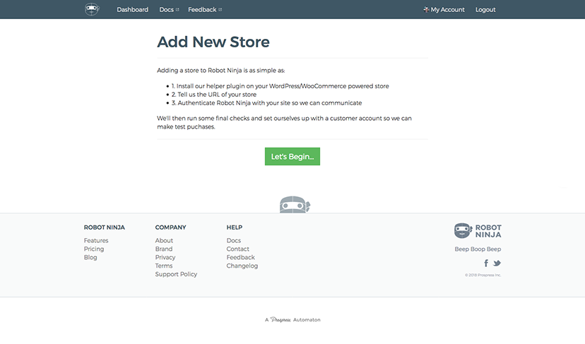Click the external-link icon beside Docs in navbar

tap(177, 10)
